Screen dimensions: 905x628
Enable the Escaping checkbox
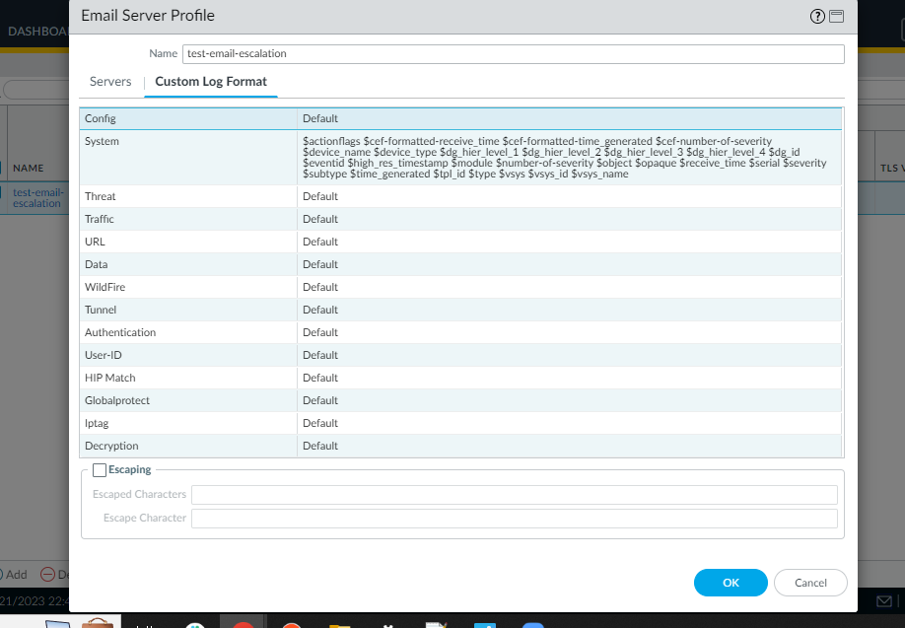pos(100,470)
